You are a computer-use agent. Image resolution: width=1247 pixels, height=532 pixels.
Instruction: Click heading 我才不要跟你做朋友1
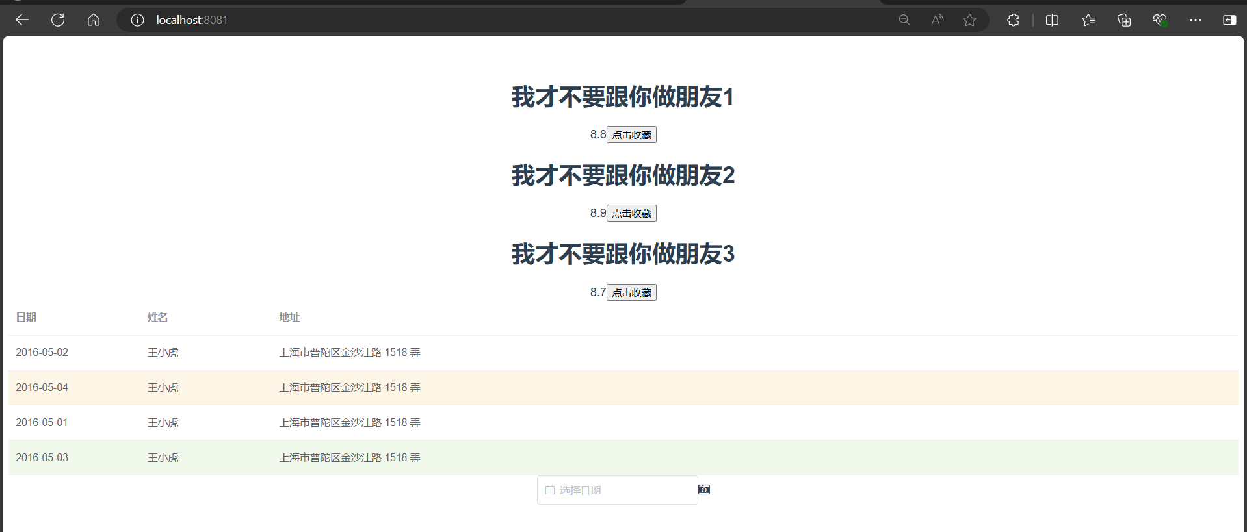[x=623, y=97]
